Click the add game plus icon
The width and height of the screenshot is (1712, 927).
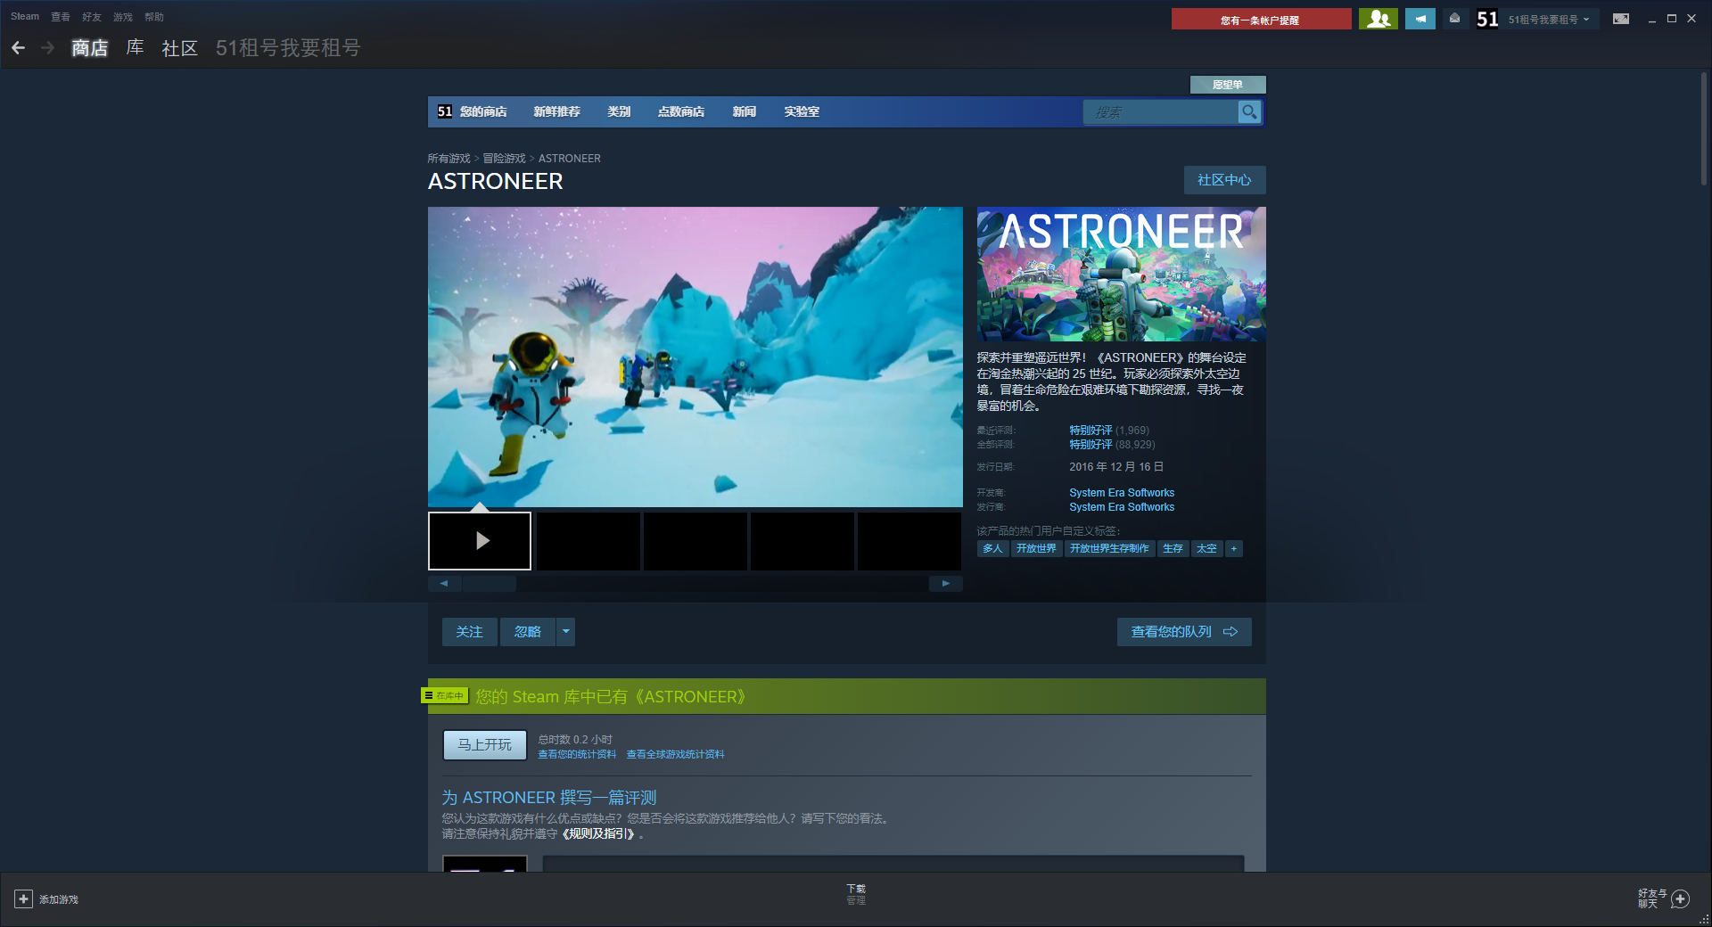pos(24,899)
